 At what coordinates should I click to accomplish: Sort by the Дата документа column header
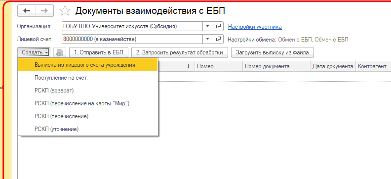(333, 66)
